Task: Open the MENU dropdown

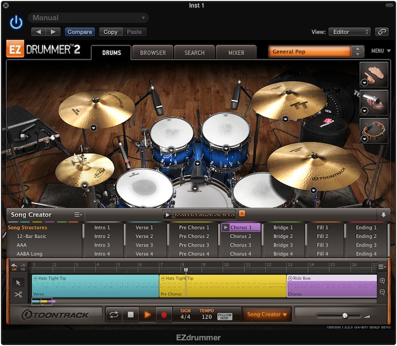Action: [x=381, y=51]
